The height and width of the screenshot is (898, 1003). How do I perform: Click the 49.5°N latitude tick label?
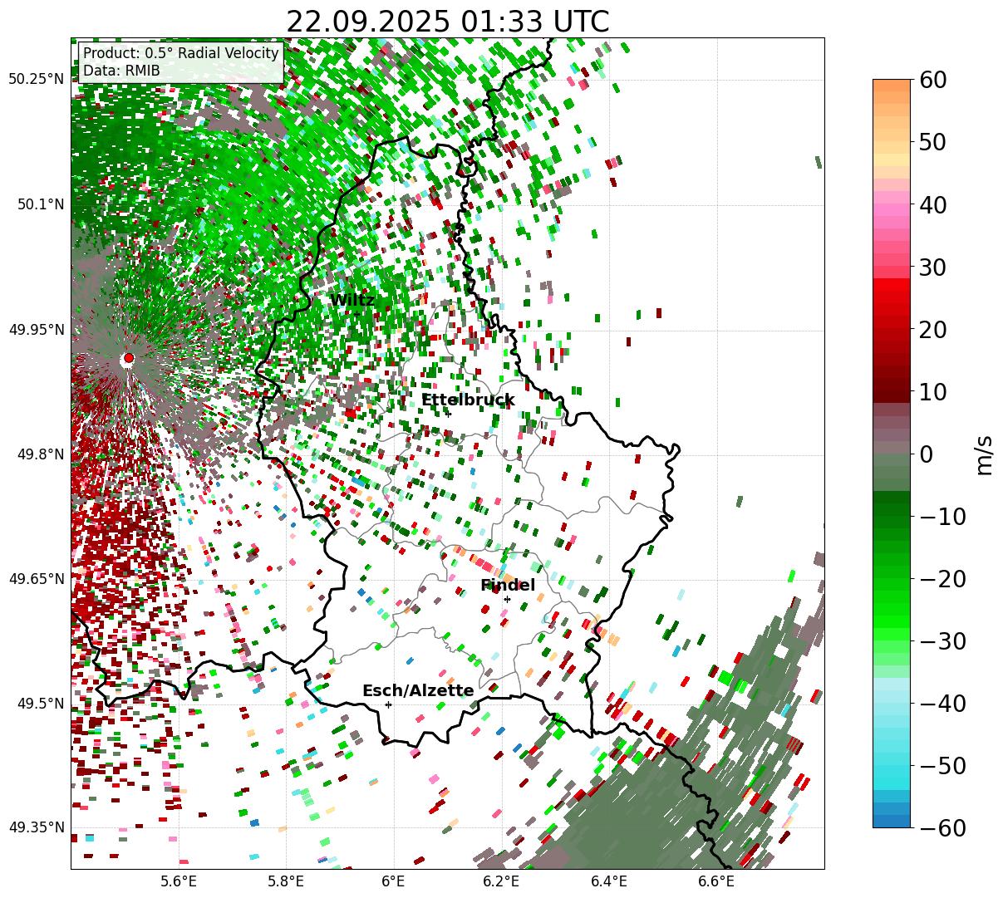[x=40, y=704]
